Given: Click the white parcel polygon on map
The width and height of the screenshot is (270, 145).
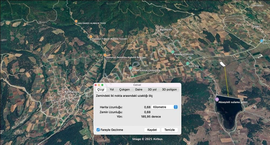Looking at the screenshot, I should click(x=222, y=64).
